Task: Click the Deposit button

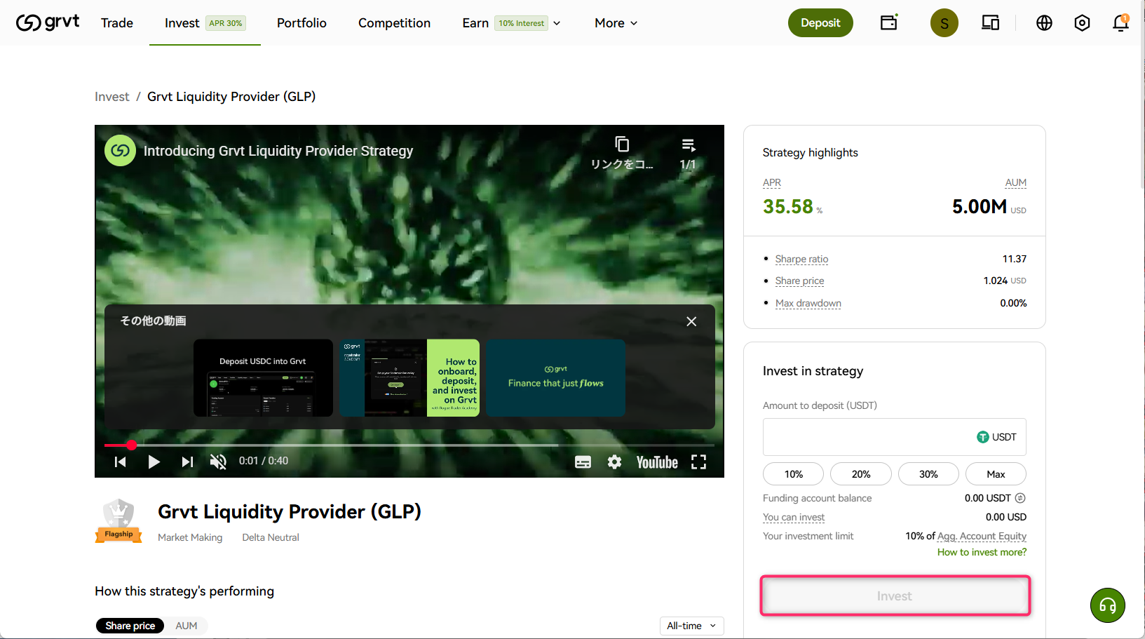Action: click(x=820, y=22)
